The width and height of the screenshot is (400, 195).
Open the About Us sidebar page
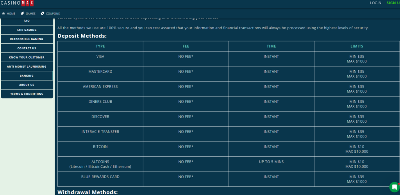point(27,85)
